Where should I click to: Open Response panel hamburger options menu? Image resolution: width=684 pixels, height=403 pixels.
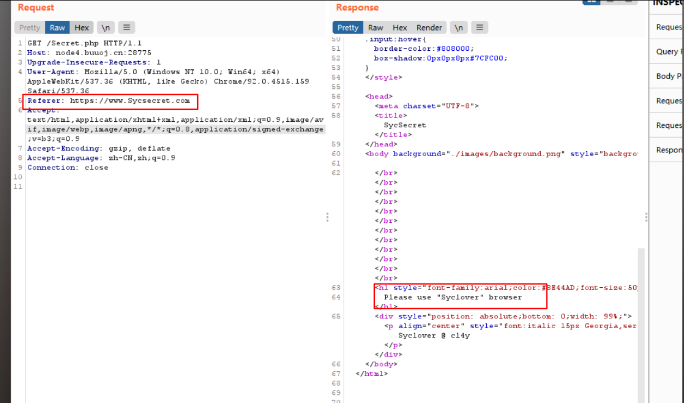coord(479,27)
